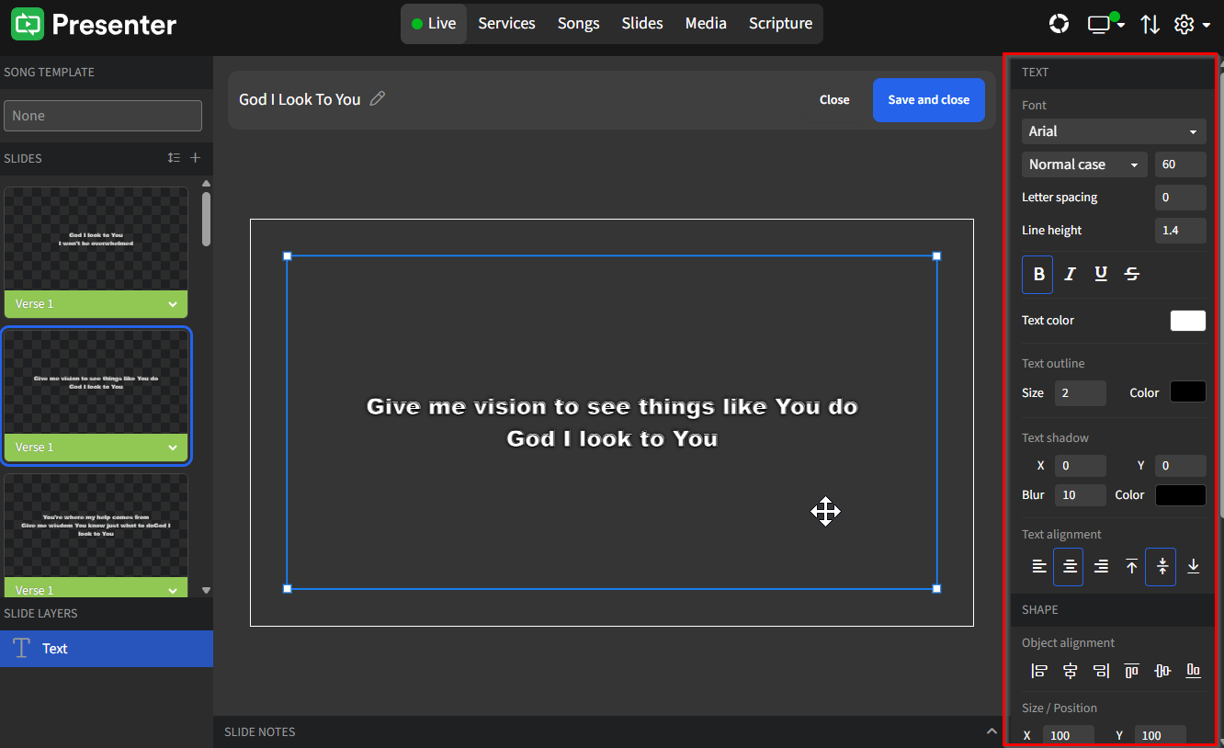Align text to the bottom vertically
This screenshot has height=748, width=1224.
(x=1193, y=567)
